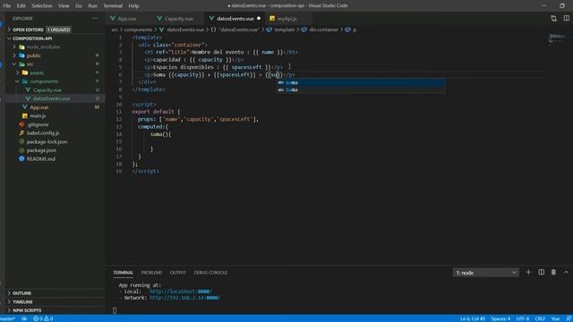Screen dimensions: 573x322
Task: Click the master branch status item
Action: [8, 318]
